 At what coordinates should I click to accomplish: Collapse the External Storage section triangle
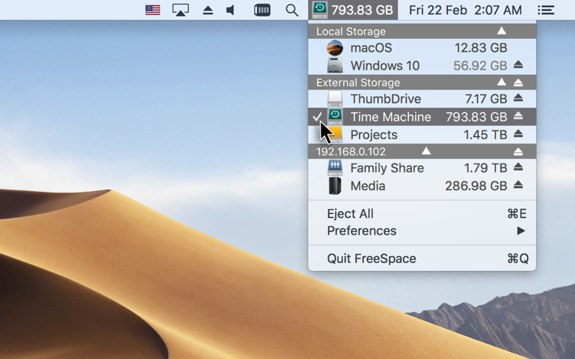point(501,83)
